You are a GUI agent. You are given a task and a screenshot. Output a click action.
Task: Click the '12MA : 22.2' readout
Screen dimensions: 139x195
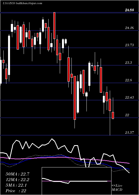(18, 180)
